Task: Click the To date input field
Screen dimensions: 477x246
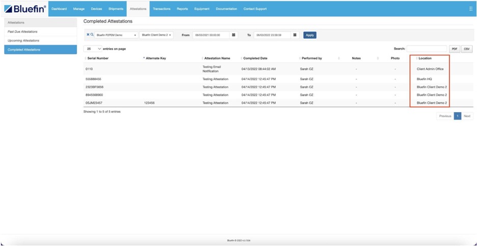Action: [x=272, y=35]
